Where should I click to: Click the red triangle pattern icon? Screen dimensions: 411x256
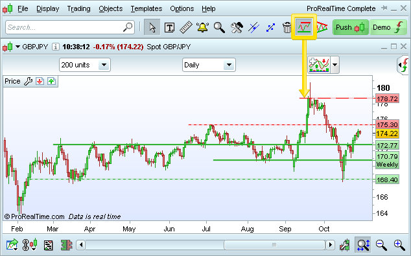click(322, 27)
